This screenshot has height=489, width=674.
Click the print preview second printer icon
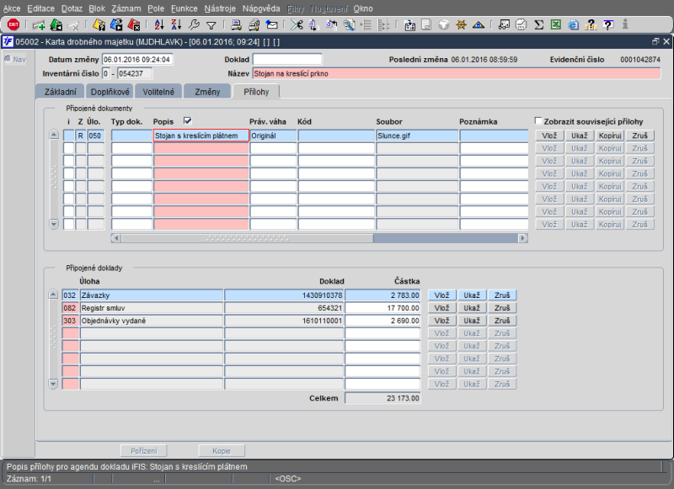coord(254,25)
